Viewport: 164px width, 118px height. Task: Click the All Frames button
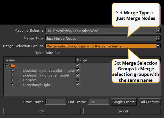[x=150, y=102]
